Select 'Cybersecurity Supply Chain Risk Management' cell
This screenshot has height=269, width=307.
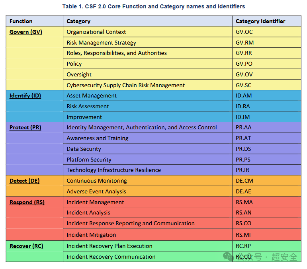pyautogui.click(x=148, y=85)
